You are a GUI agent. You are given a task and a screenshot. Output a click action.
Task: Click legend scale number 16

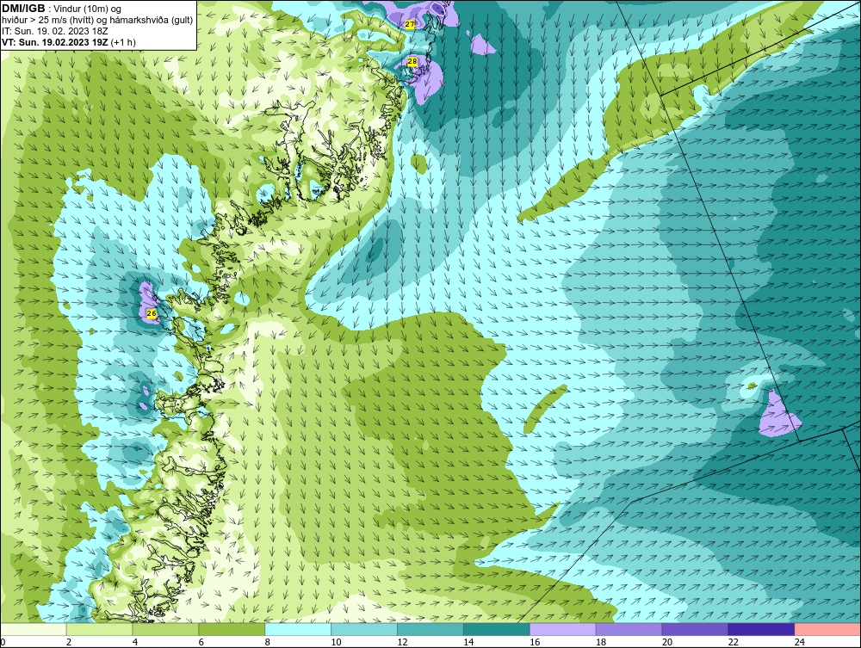(x=535, y=642)
